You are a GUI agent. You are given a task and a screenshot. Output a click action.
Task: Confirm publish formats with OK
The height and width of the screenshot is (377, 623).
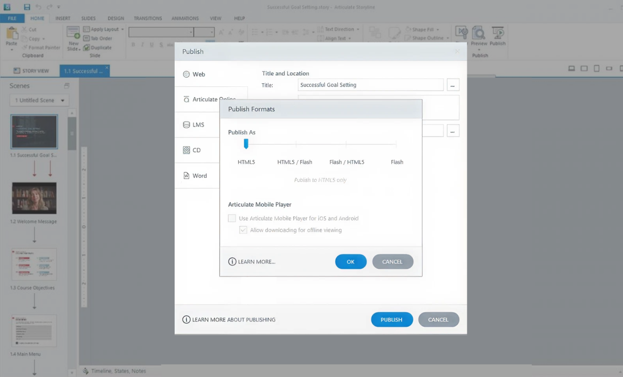click(350, 261)
